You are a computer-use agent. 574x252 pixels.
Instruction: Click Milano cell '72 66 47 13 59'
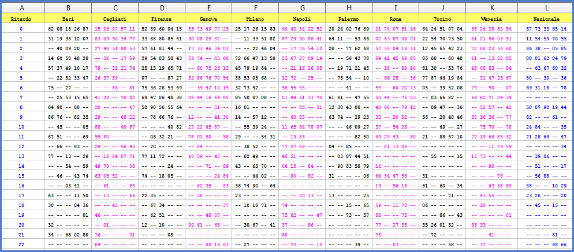(255, 58)
